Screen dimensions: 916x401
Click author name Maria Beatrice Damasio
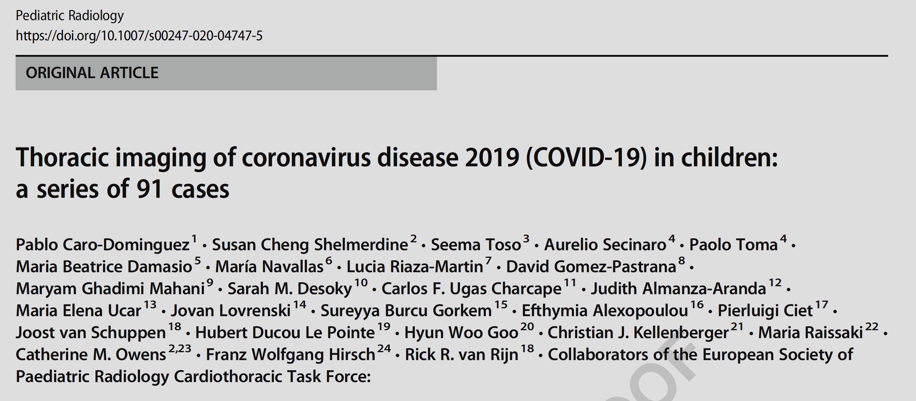coord(104,267)
